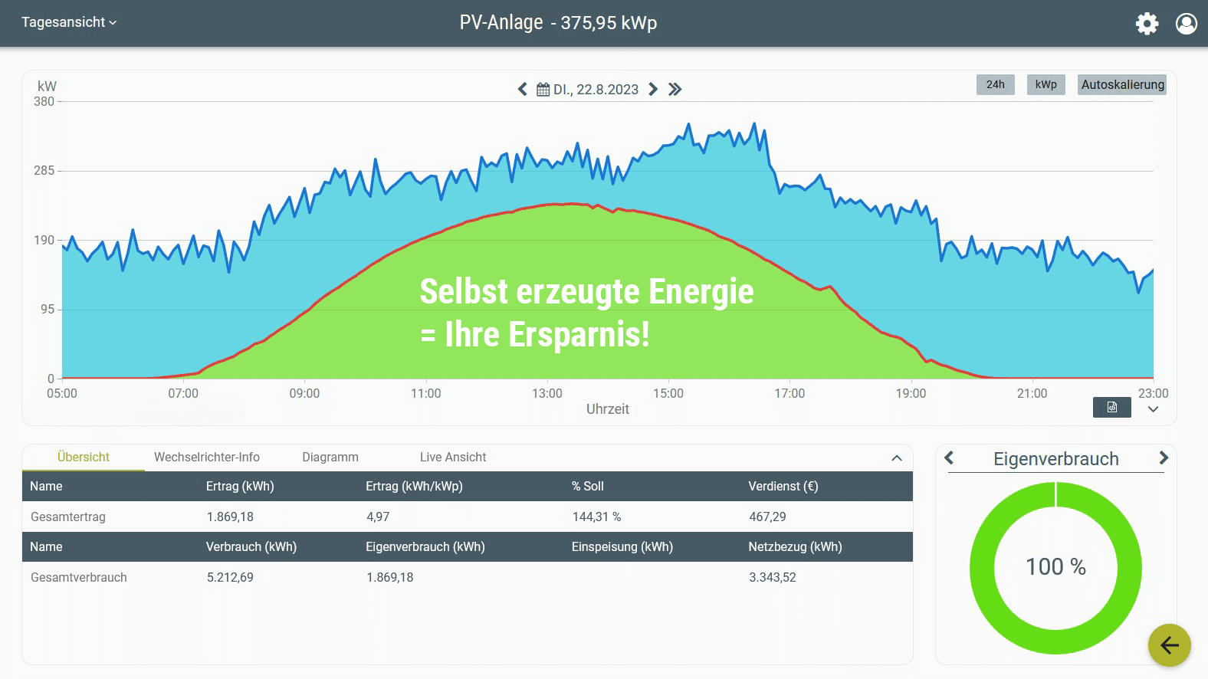Go to next day with right chevron
Image resolution: width=1208 pixels, height=679 pixels.
click(x=653, y=90)
